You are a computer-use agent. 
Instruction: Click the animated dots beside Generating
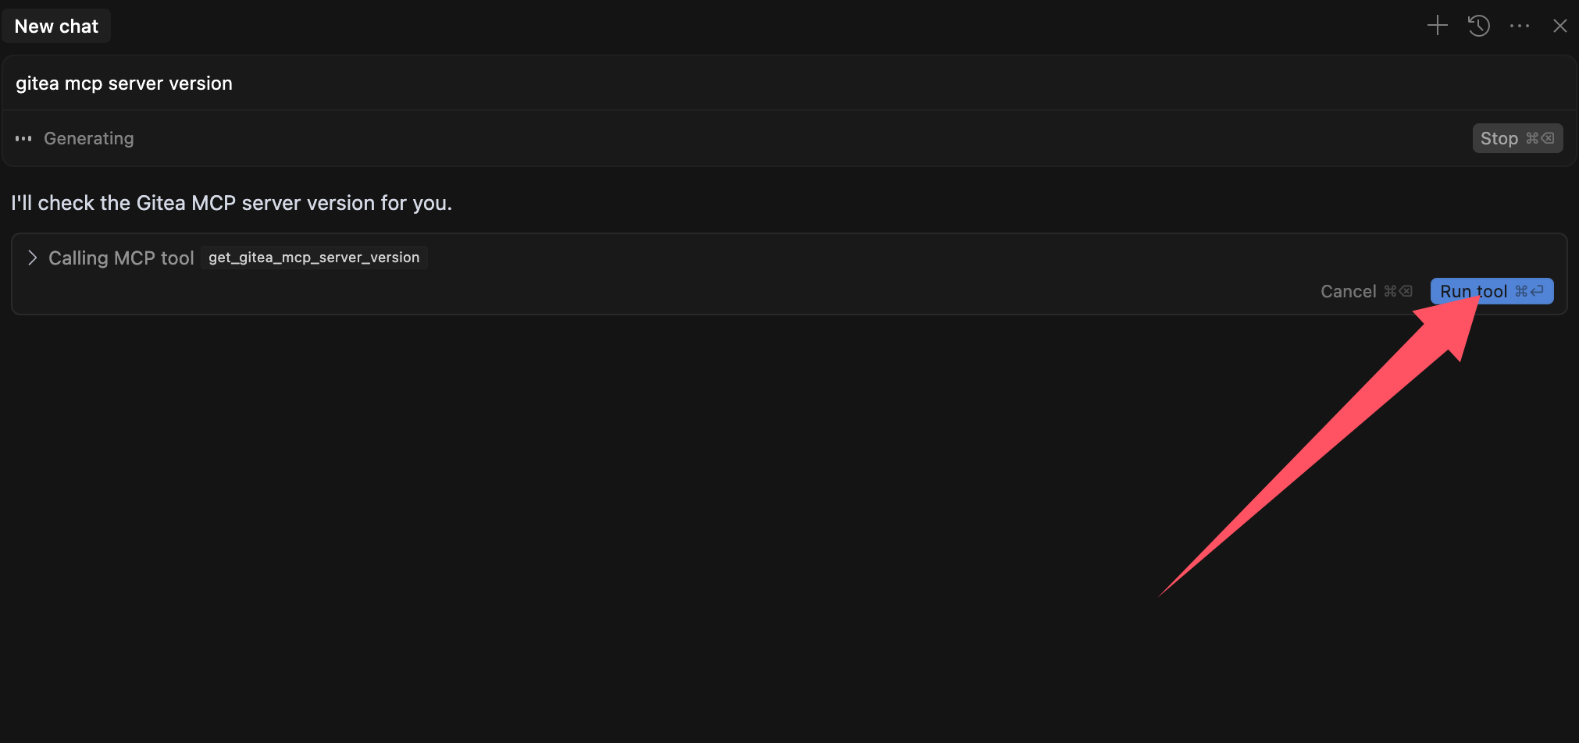pos(23,139)
